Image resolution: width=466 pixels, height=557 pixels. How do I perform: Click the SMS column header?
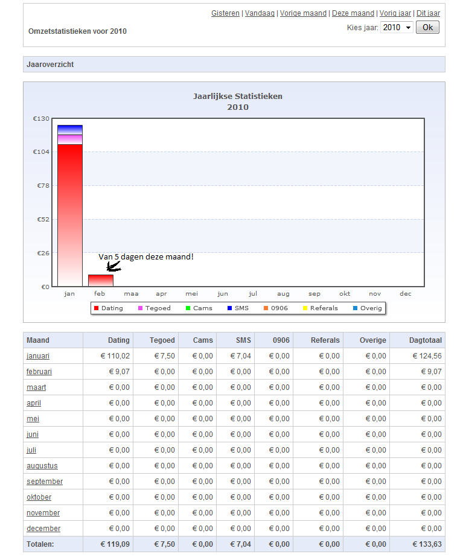(235, 340)
